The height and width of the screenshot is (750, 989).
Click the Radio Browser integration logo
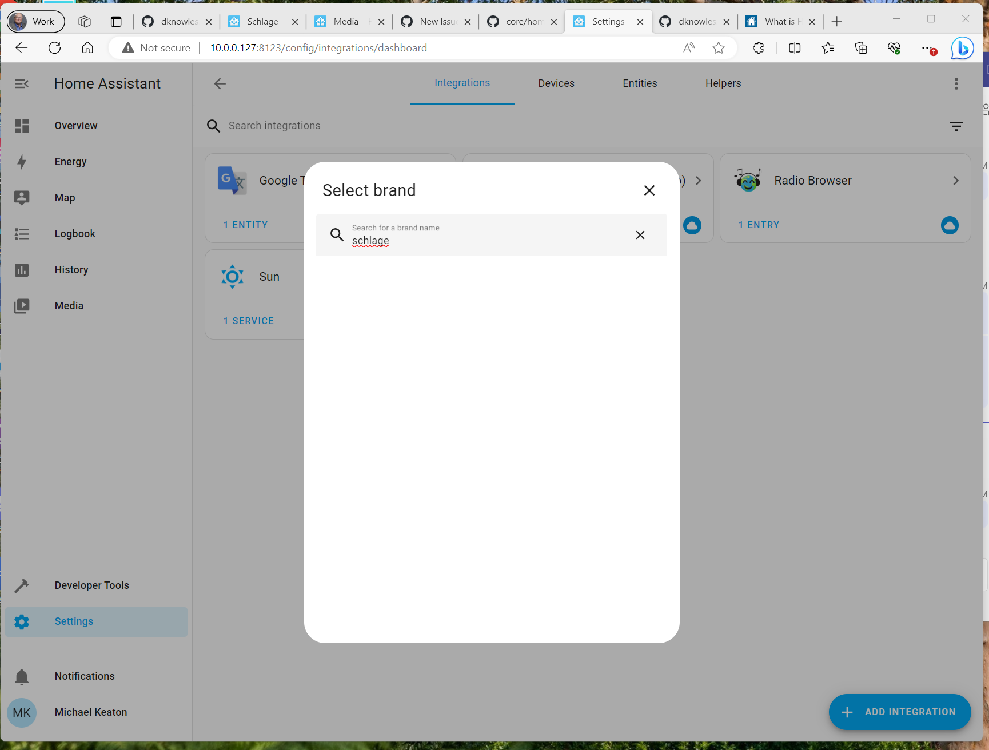748,180
